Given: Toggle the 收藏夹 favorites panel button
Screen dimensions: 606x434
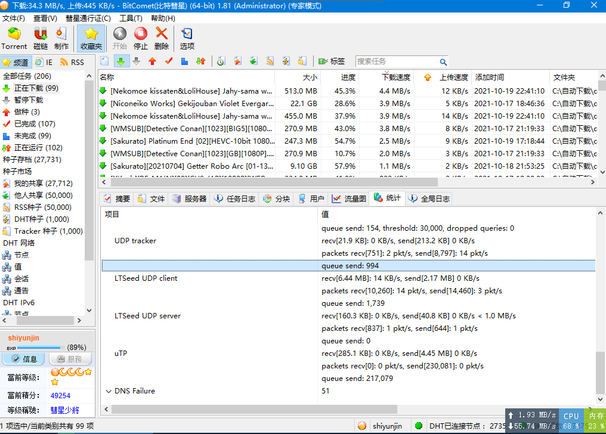Looking at the screenshot, I should 91,38.
